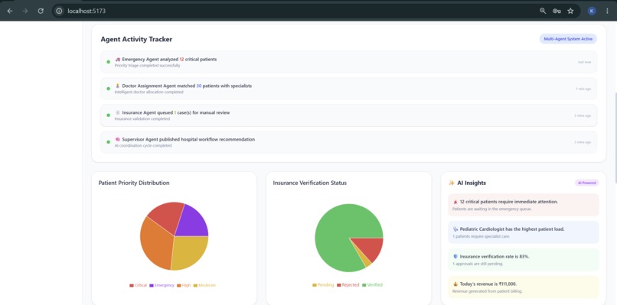This screenshot has width=617, height=305.
Task: Select the yellow Moderate pie slice
Action: (x=190, y=251)
